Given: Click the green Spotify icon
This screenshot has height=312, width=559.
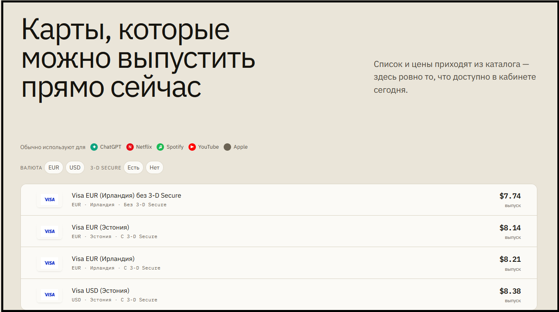Looking at the screenshot, I should (160, 147).
